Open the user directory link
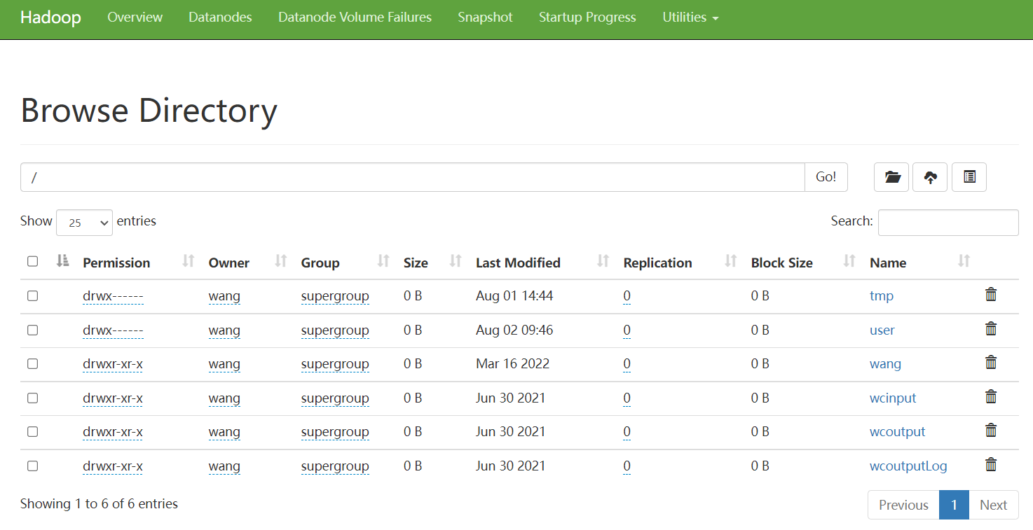This screenshot has height=530, width=1033. 882,330
